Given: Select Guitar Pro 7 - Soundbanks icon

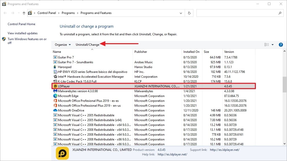Looking at the screenshot, I should point(55,62).
